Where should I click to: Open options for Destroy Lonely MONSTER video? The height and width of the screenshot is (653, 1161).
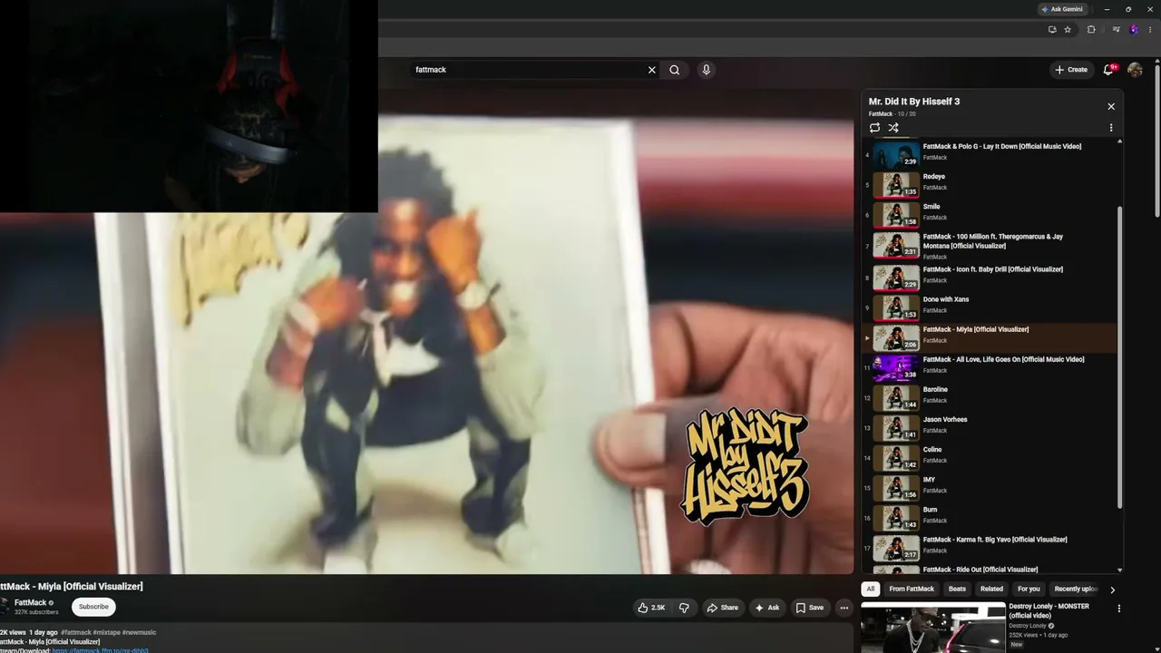(x=1118, y=609)
